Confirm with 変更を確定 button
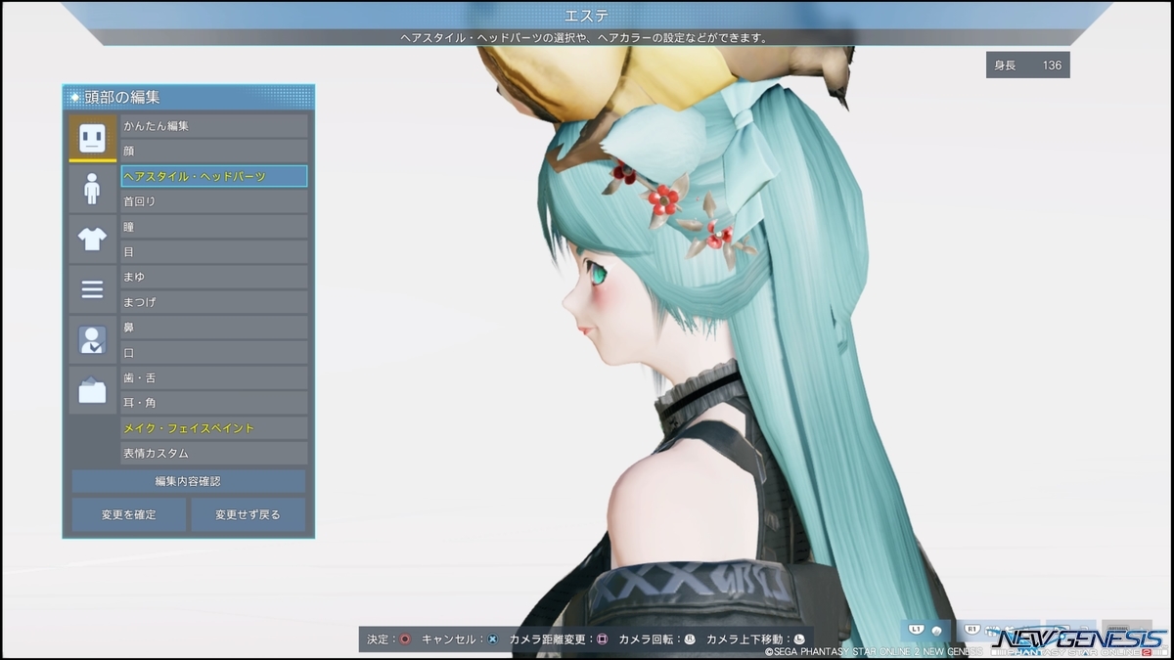The height and width of the screenshot is (660, 1174). pos(128,514)
